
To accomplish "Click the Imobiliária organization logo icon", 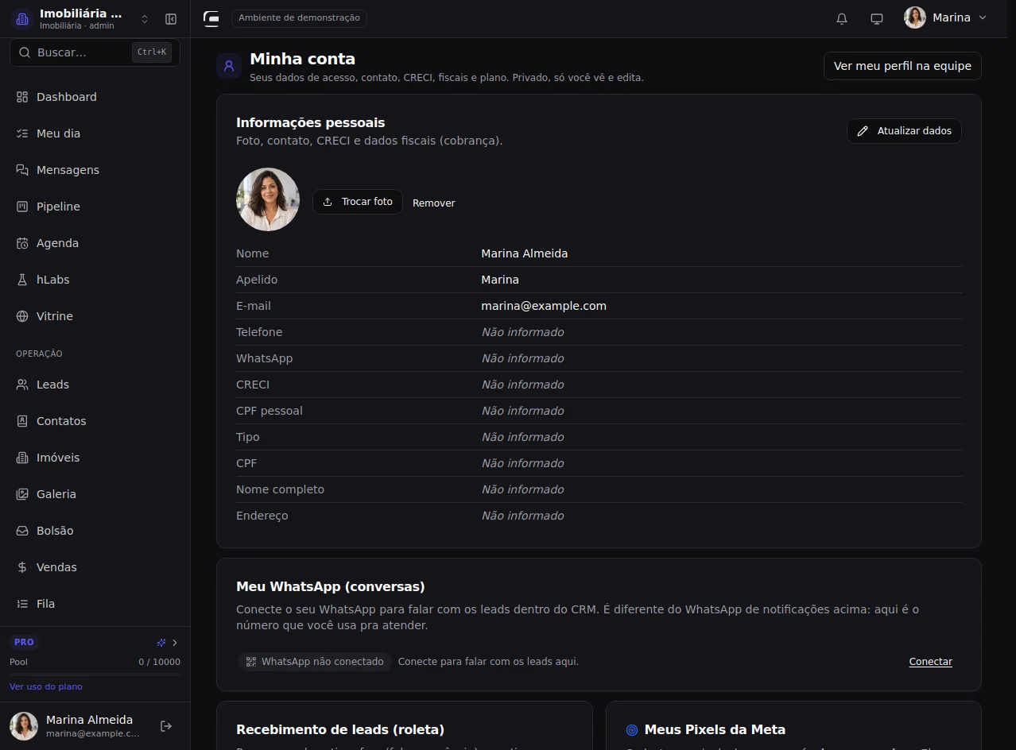I will (22, 19).
